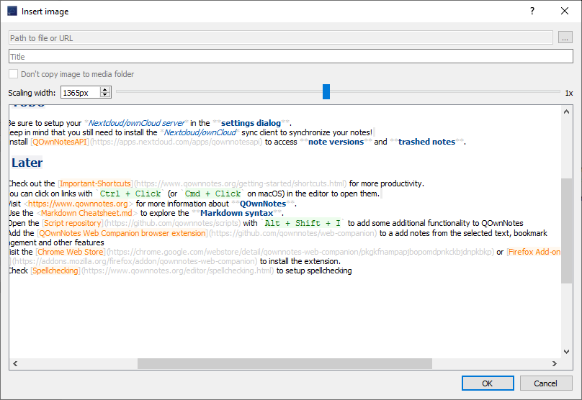Viewport: 582px width, 400px height.
Task: Click the "trashed notes" bold text
Action: pyautogui.click(x=427, y=142)
